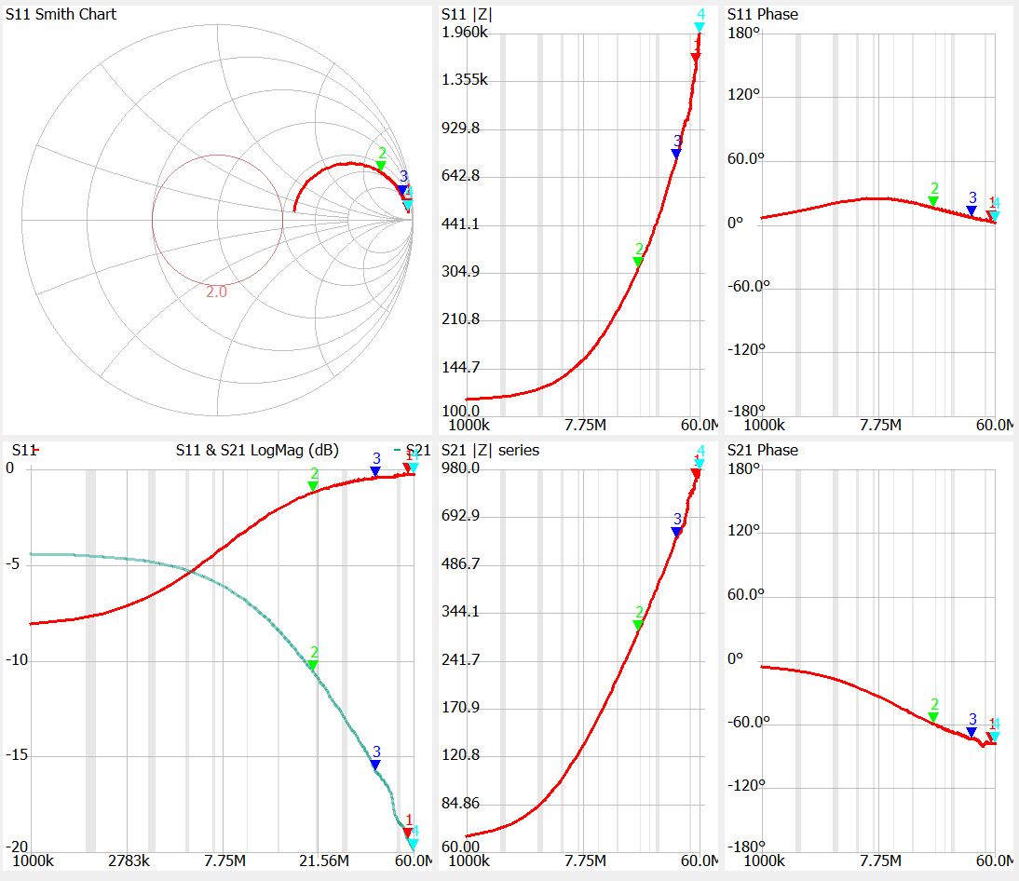
Task: Click marker 3 on the S21 Phase trace
Action: 971,731
